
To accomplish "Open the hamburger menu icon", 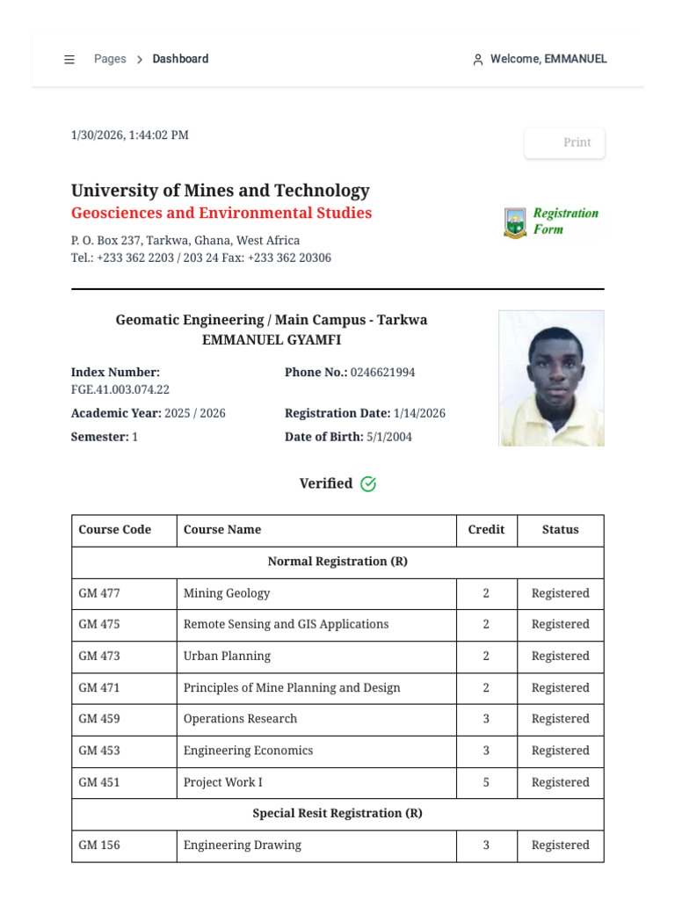I will [69, 59].
